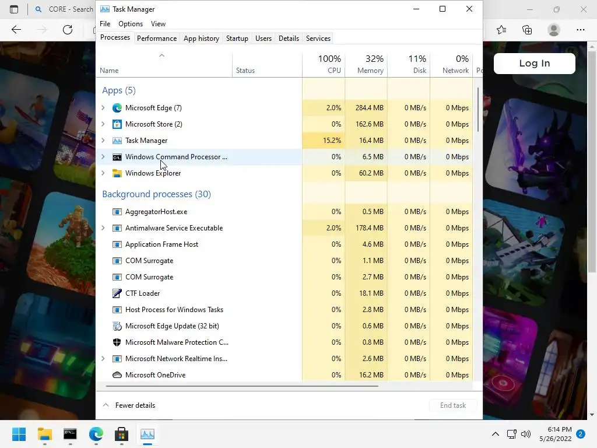This screenshot has height=448, width=597.
Task: Open Microsoft Edge from the taskbar
Action: [x=96, y=434]
